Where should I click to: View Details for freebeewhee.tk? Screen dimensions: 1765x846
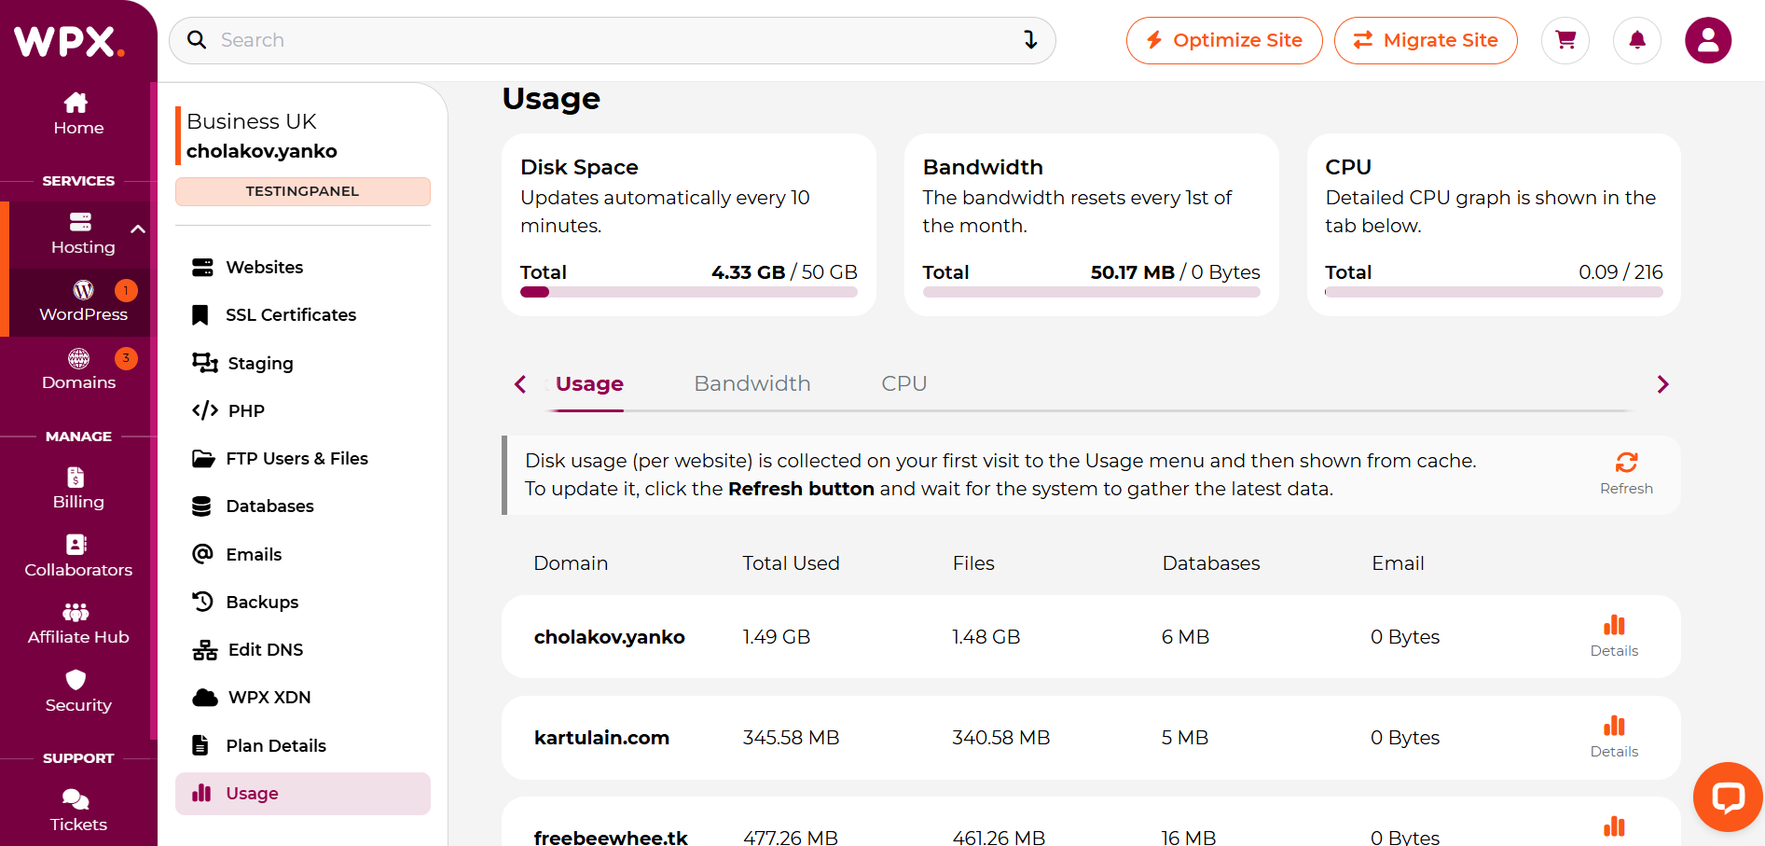(x=1614, y=828)
